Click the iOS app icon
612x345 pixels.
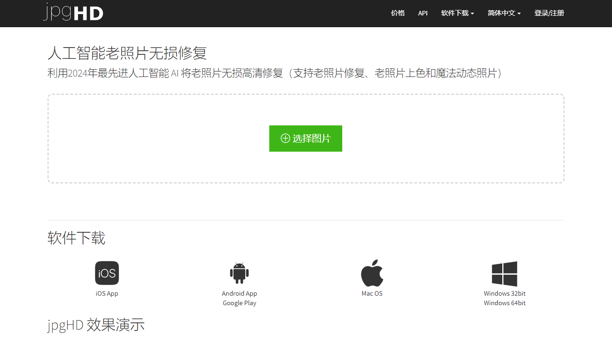click(107, 273)
